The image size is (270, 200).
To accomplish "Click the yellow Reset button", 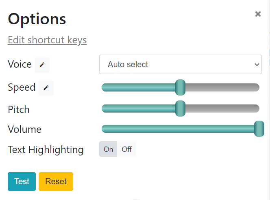I will coord(56,181).
